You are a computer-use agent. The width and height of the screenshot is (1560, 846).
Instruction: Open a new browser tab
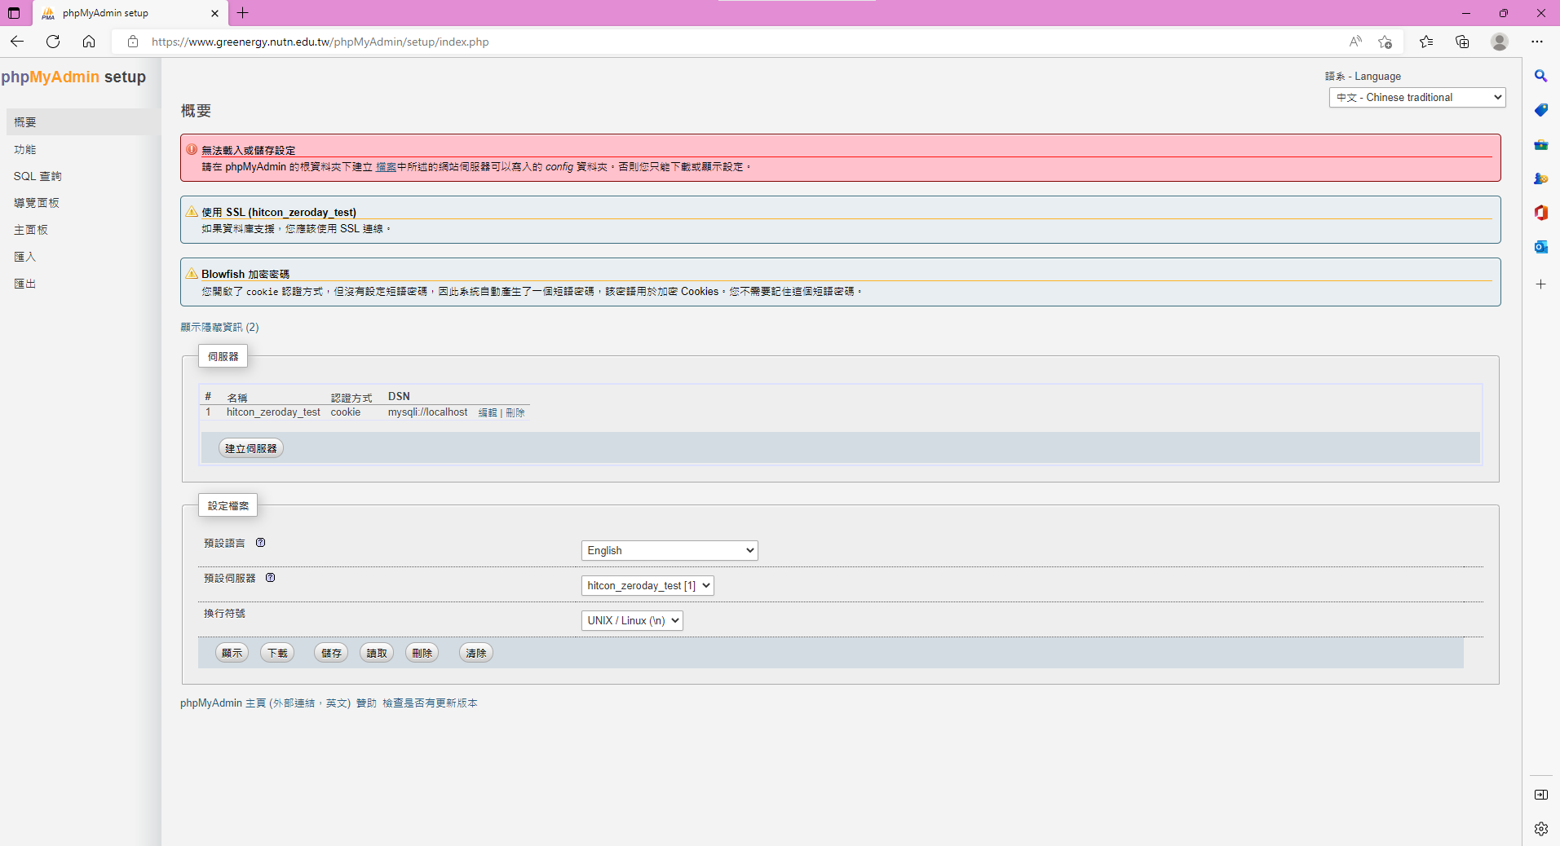pos(243,13)
